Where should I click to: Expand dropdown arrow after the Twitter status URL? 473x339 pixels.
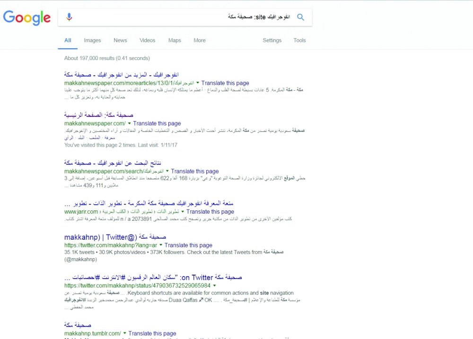coord(214,286)
